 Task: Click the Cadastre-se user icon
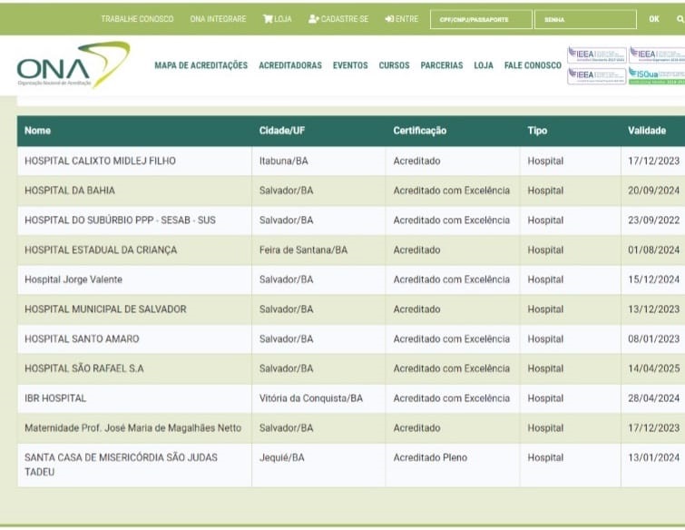pos(314,19)
